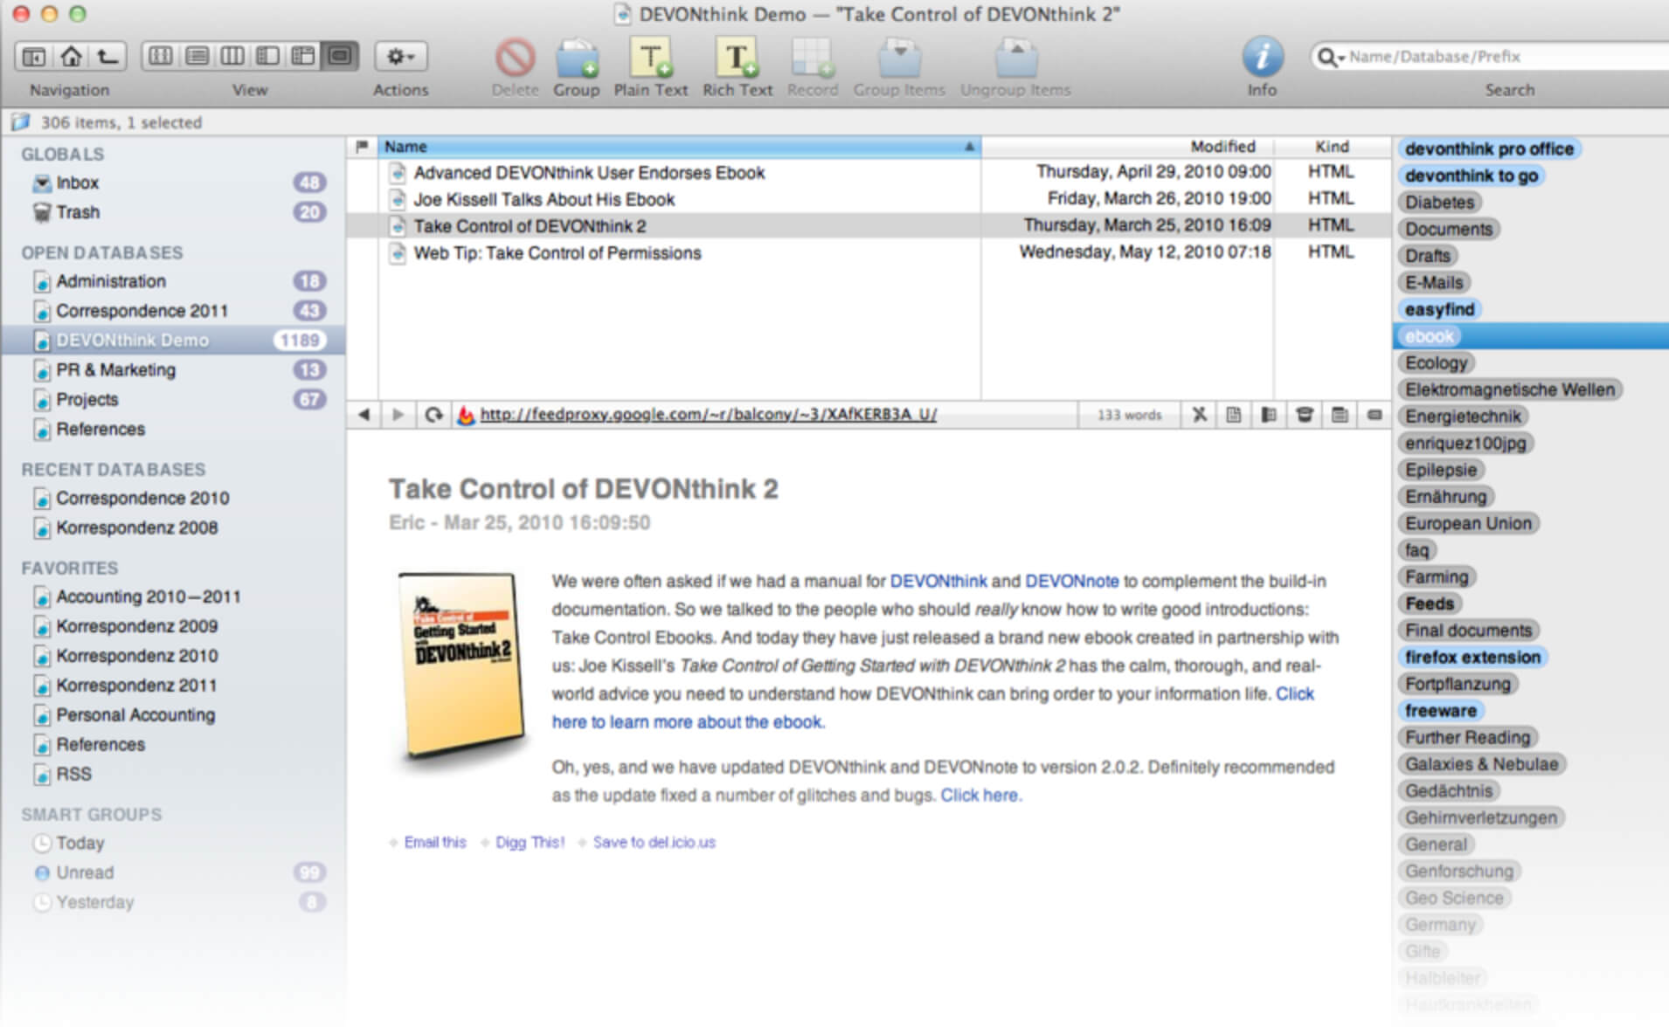Click the graduation-cap classify icon in preview bar

(1305, 415)
